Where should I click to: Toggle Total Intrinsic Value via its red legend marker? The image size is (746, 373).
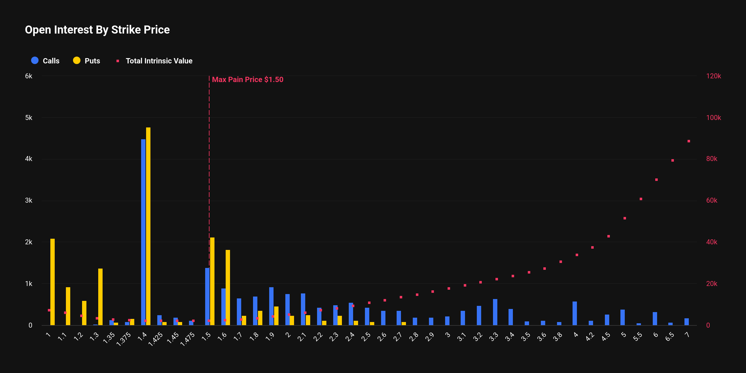(118, 61)
